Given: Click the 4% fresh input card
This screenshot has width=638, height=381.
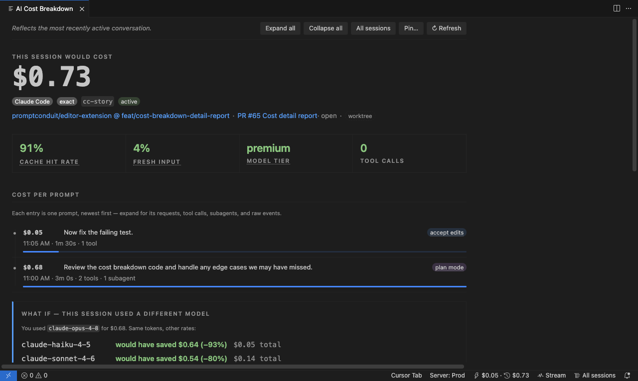Looking at the screenshot, I should point(182,153).
